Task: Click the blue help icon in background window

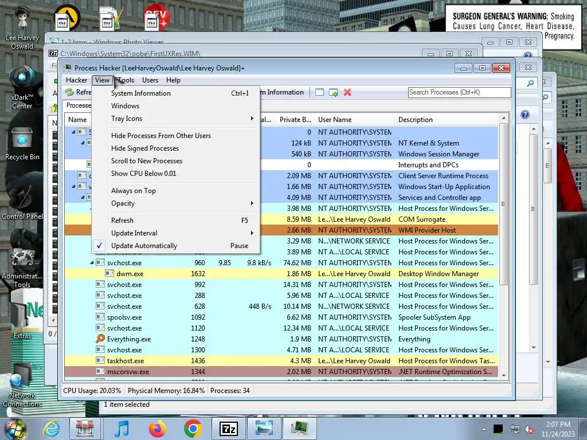Action: pyautogui.click(x=525, y=115)
